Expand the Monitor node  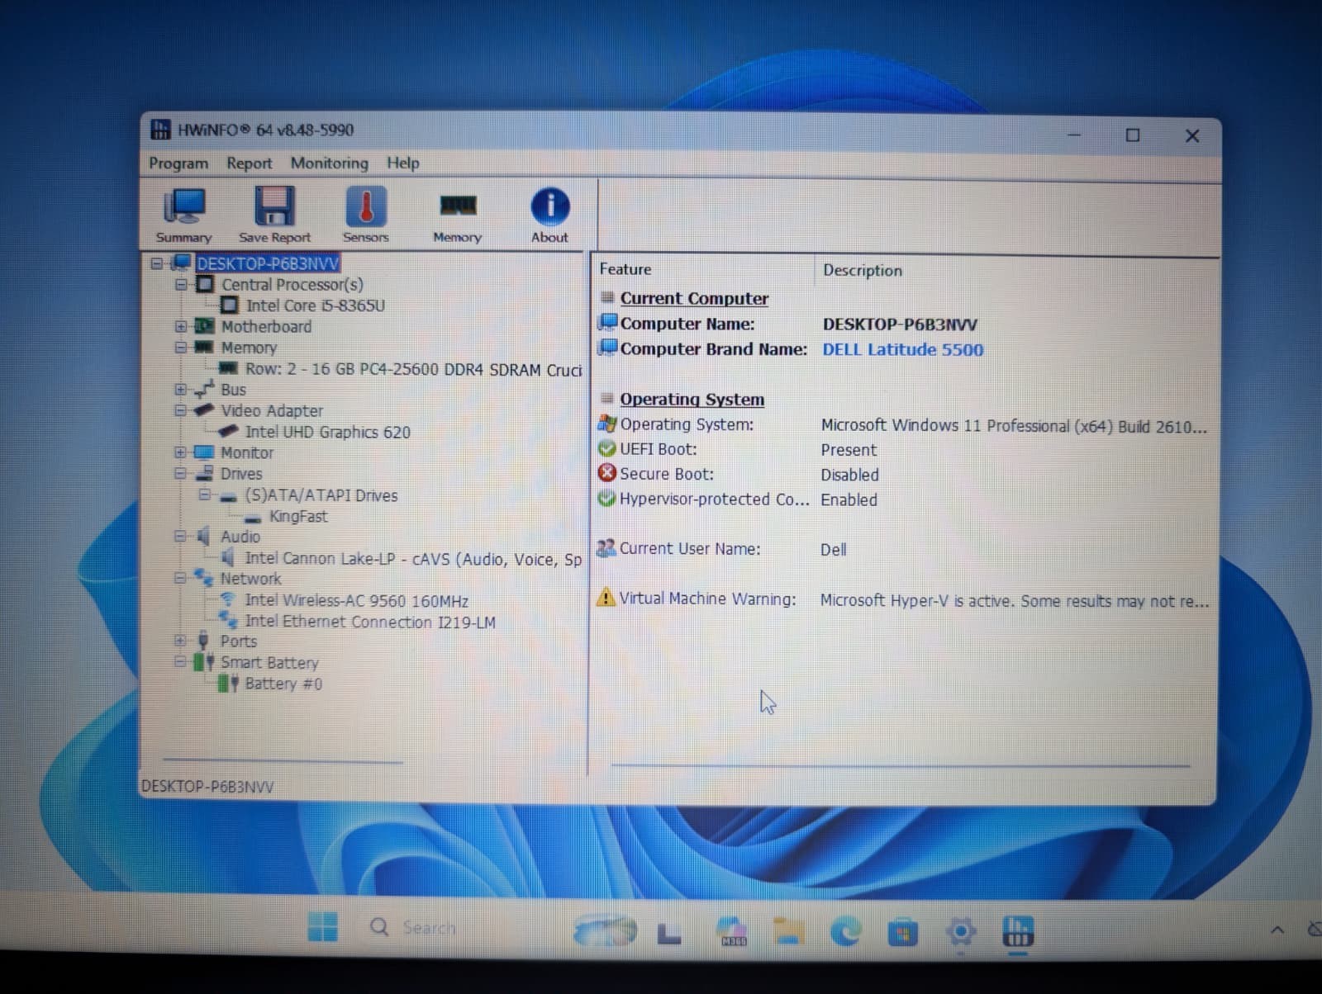pos(181,452)
